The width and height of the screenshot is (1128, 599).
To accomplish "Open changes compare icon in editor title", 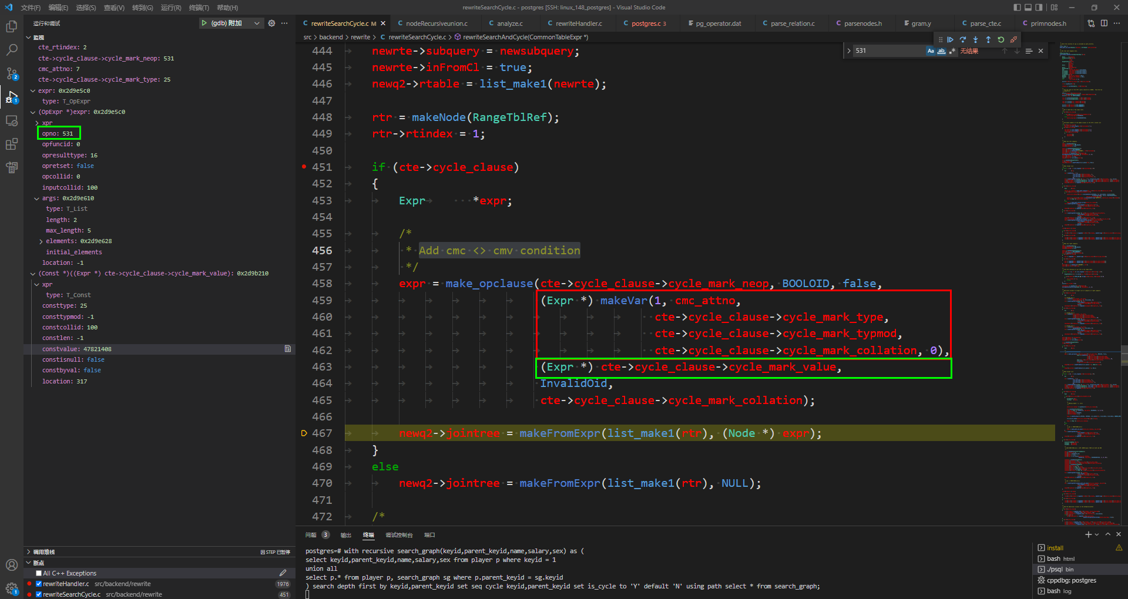I will pyautogui.click(x=1091, y=23).
